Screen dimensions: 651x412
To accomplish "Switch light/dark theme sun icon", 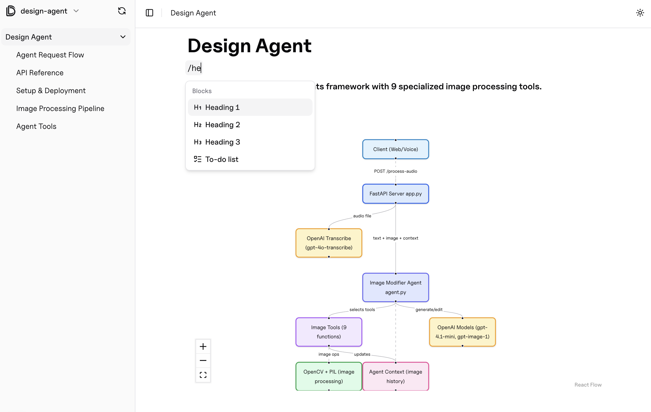I will tap(640, 13).
